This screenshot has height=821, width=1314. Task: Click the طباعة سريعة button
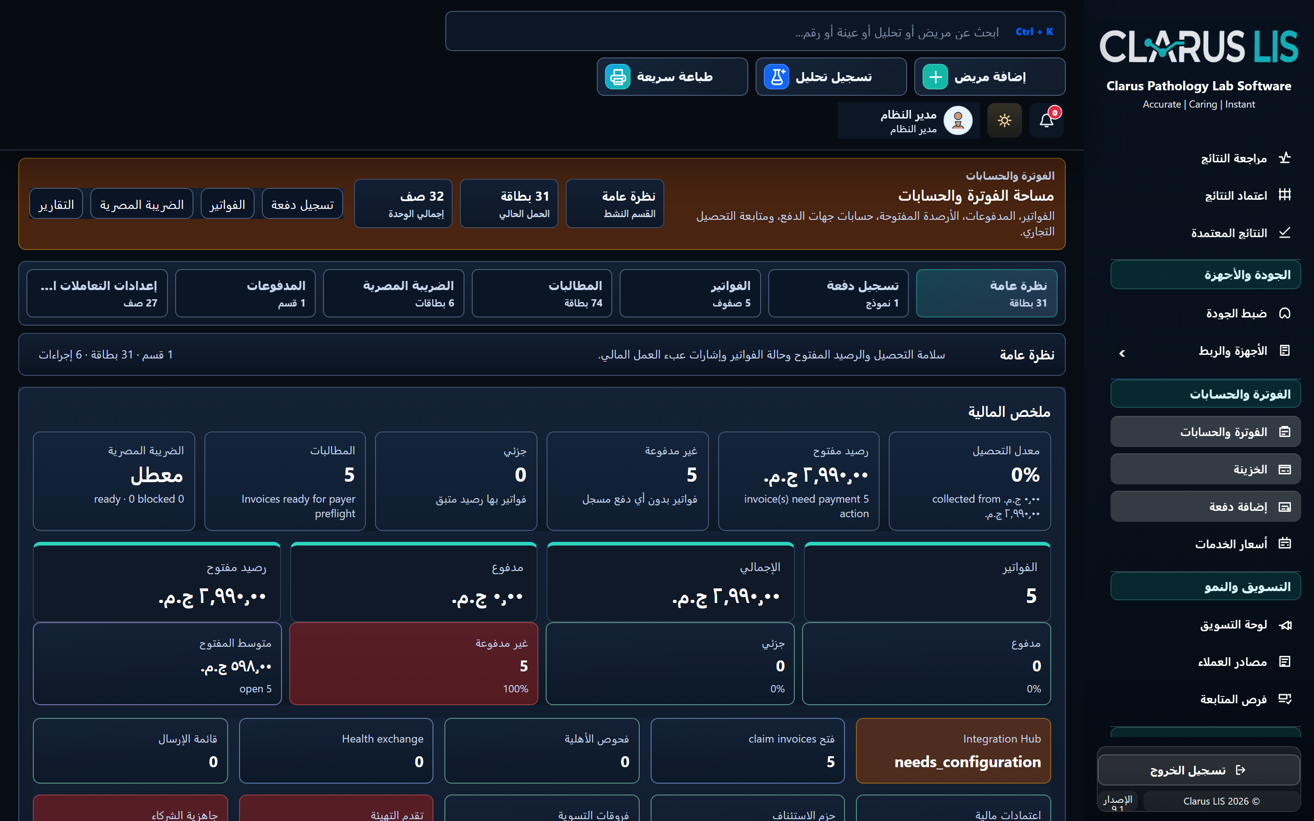[672, 77]
